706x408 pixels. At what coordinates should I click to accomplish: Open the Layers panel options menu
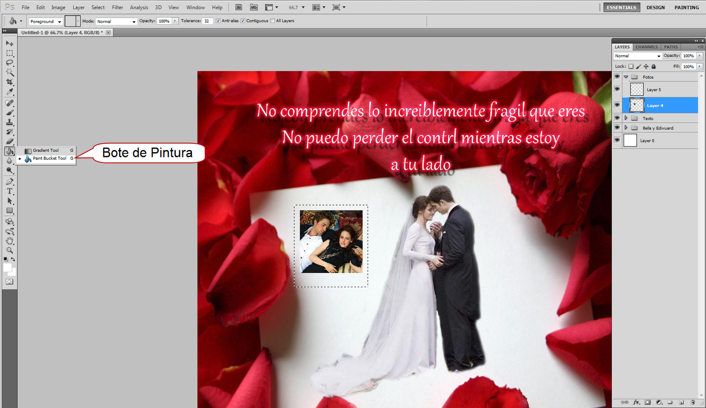pyautogui.click(x=700, y=47)
